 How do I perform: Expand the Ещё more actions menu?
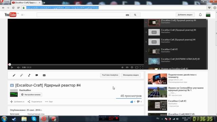[49, 102]
